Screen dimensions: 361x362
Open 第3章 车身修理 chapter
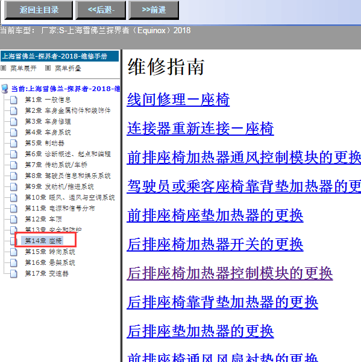48,121
